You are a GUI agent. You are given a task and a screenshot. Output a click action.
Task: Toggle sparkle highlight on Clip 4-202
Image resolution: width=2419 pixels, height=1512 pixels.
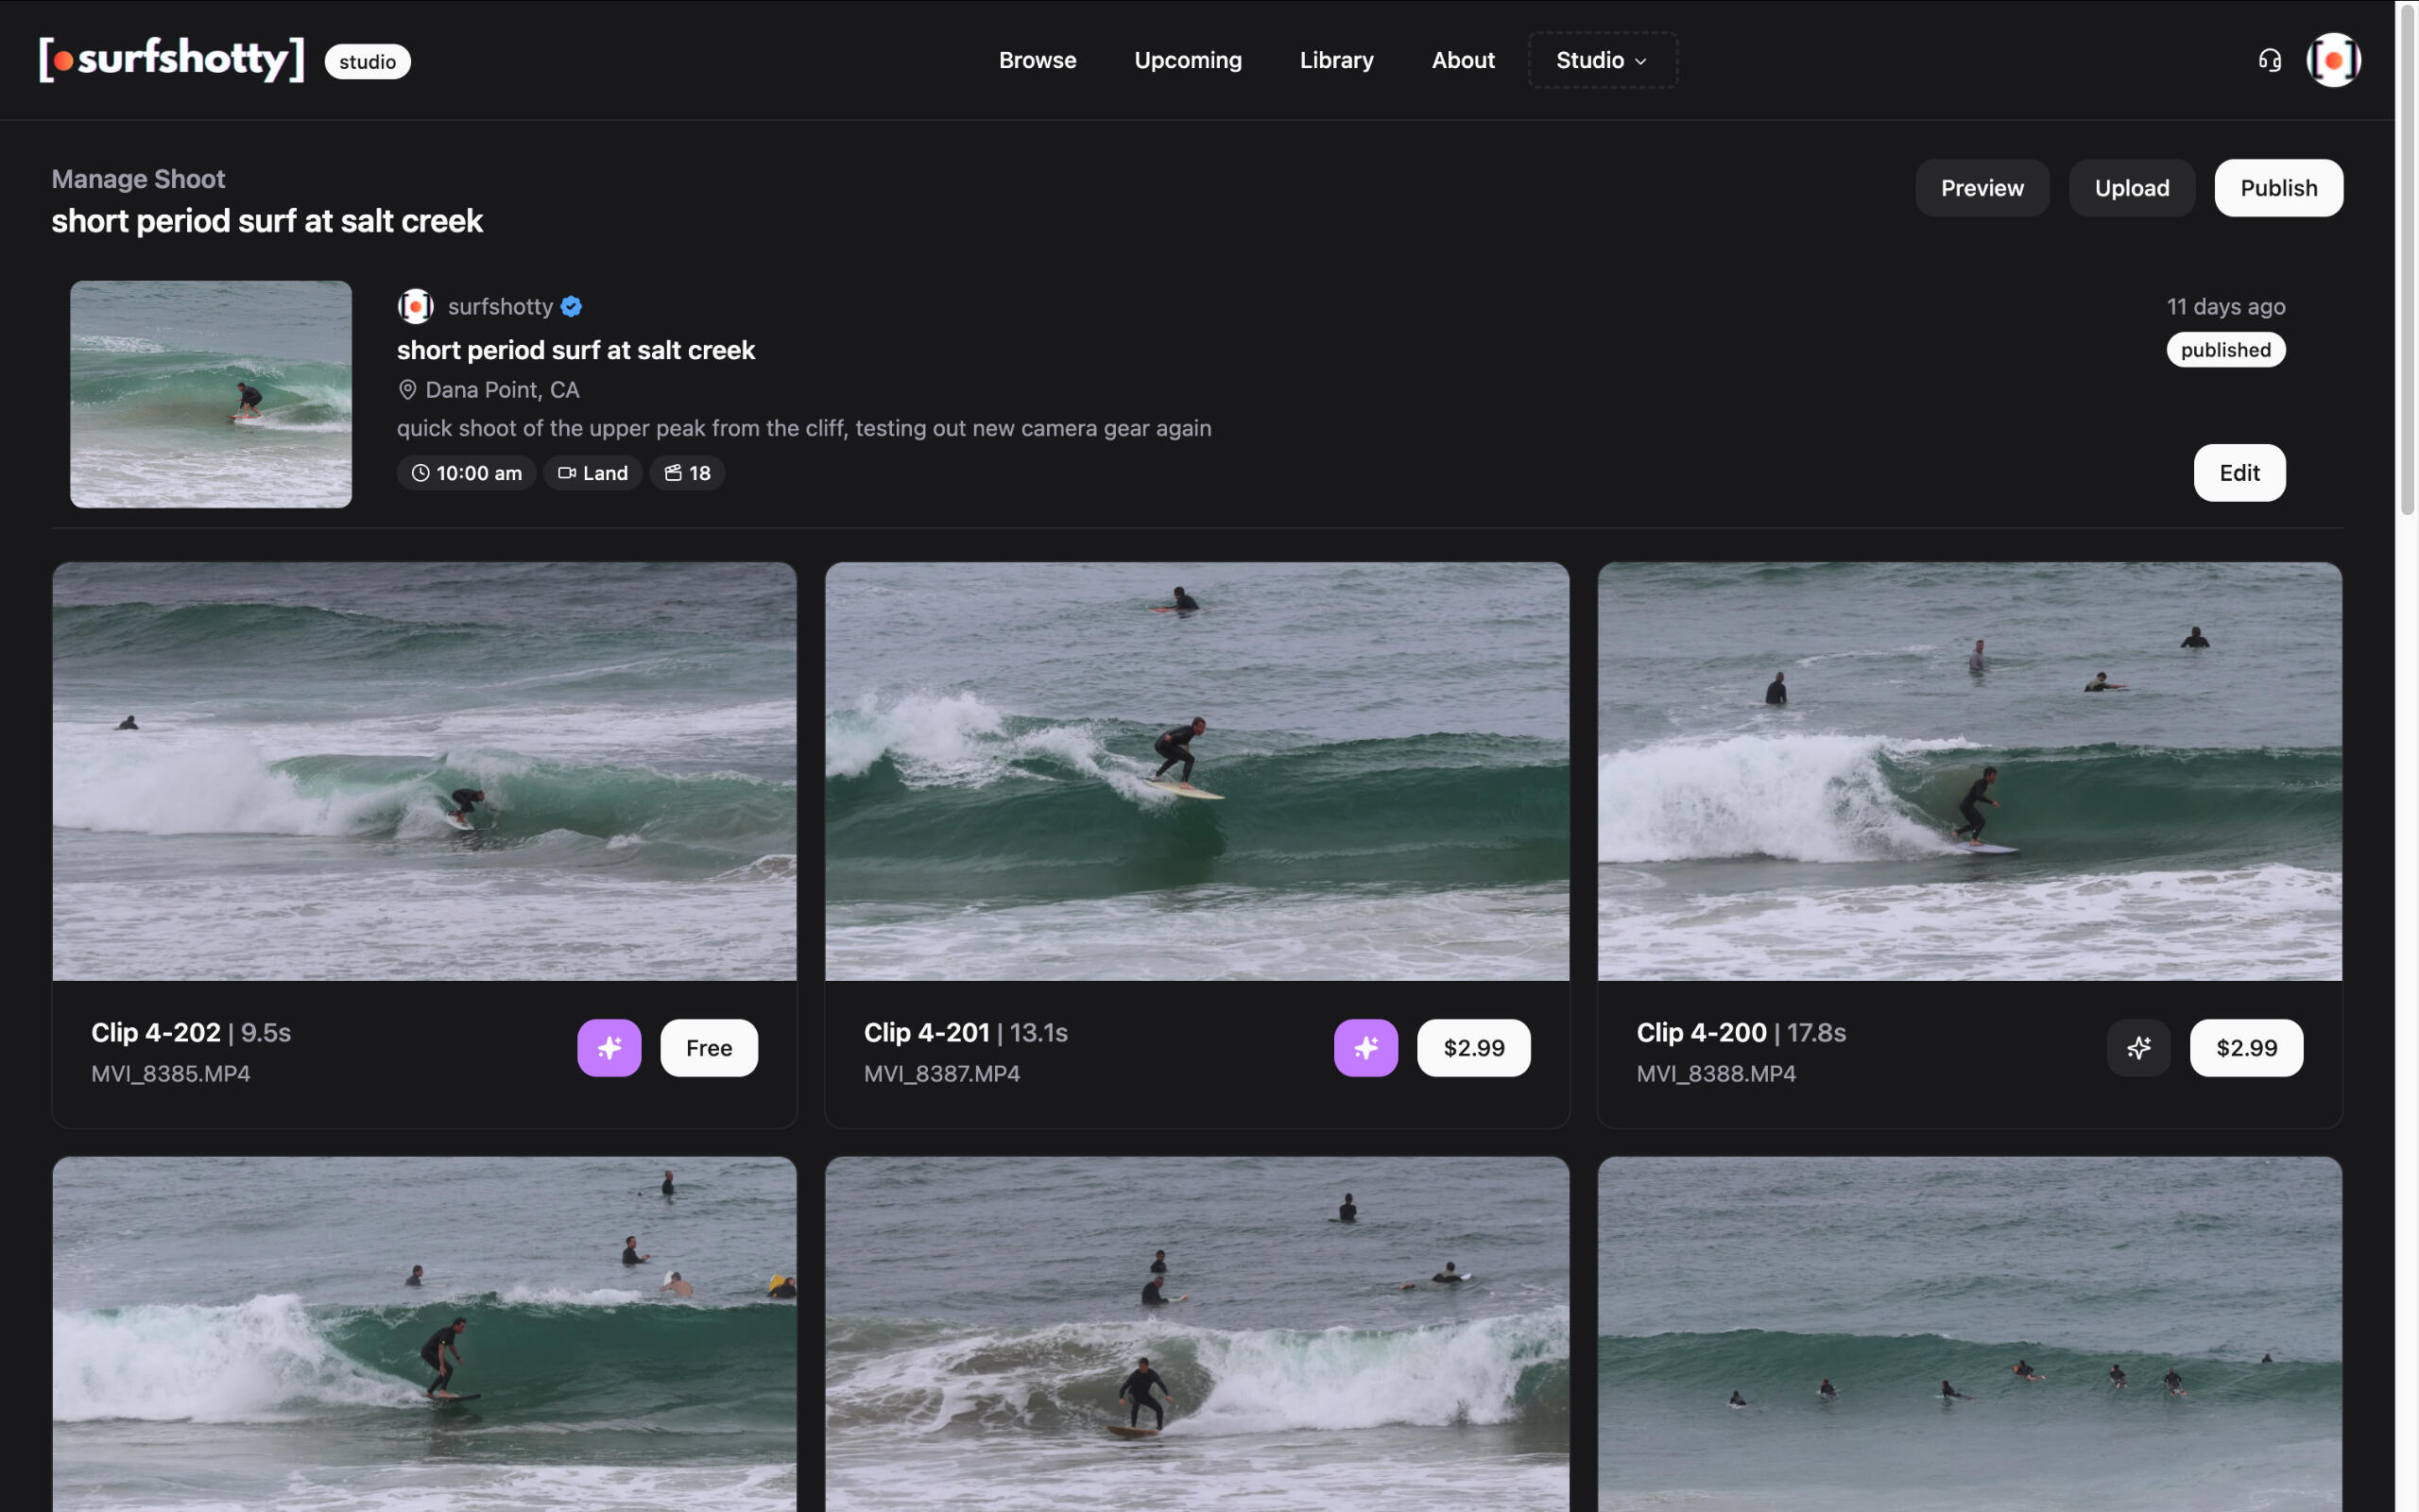point(609,1047)
